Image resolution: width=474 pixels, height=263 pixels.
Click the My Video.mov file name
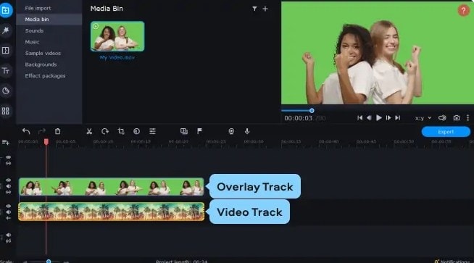coord(117,57)
